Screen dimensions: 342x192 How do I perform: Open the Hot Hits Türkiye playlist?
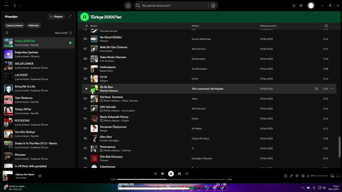click(39, 134)
